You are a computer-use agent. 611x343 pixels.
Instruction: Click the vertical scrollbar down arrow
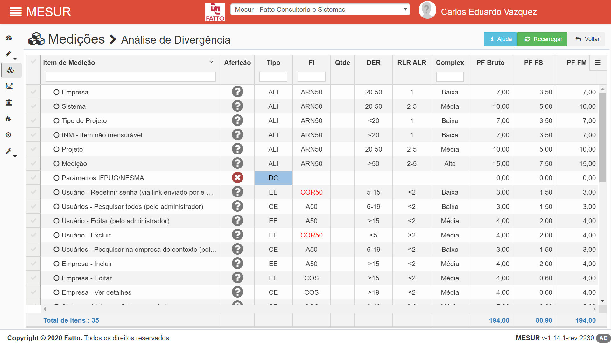602,301
